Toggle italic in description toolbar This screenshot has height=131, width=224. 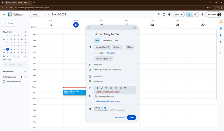(x=102, y=88)
